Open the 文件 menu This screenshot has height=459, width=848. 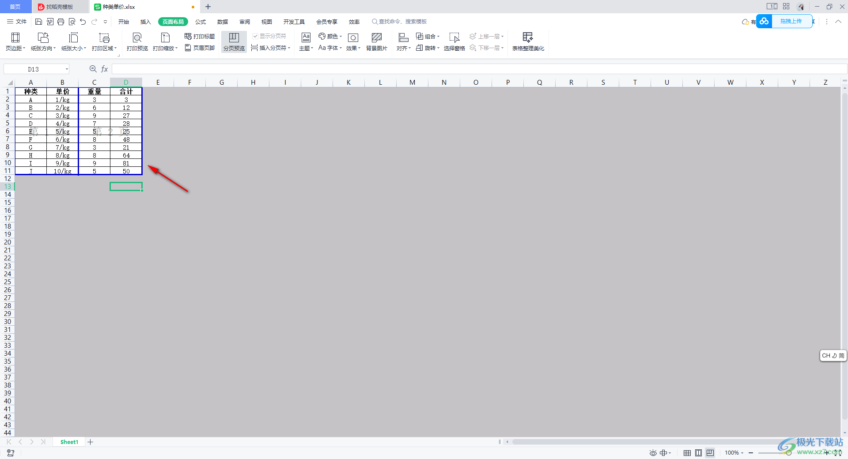pyautogui.click(x=17, y=22)
